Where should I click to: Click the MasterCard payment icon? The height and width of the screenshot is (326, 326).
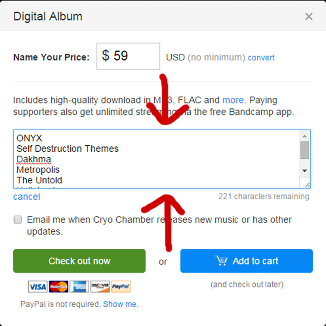click(x=58, y=287)
